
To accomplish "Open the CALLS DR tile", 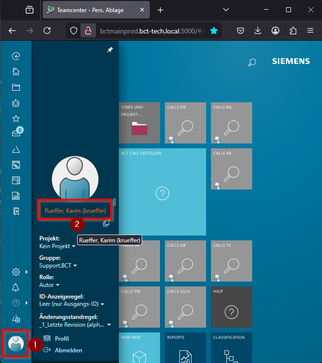I will (185, 123).
